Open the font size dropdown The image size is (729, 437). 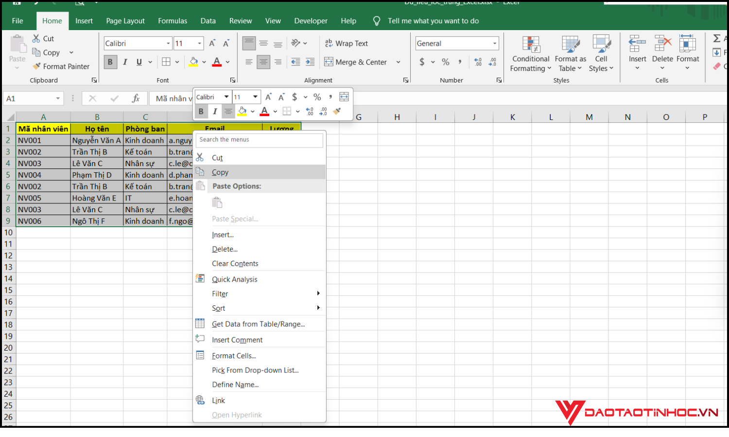pyautogui.click(x=200, y=43)
